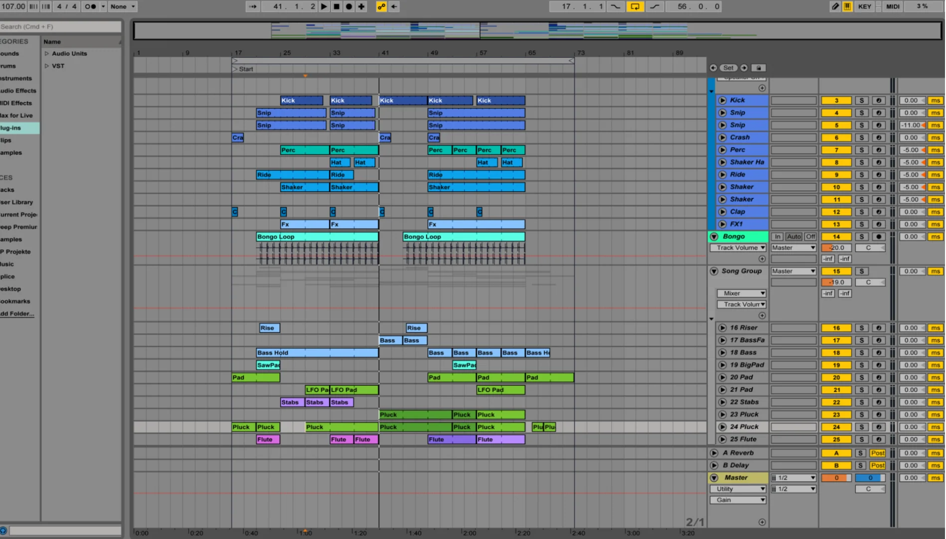This screenshot has width=946, height=539.
Task: Toggle the Loop switch
Action: click(x=635, y=6)
